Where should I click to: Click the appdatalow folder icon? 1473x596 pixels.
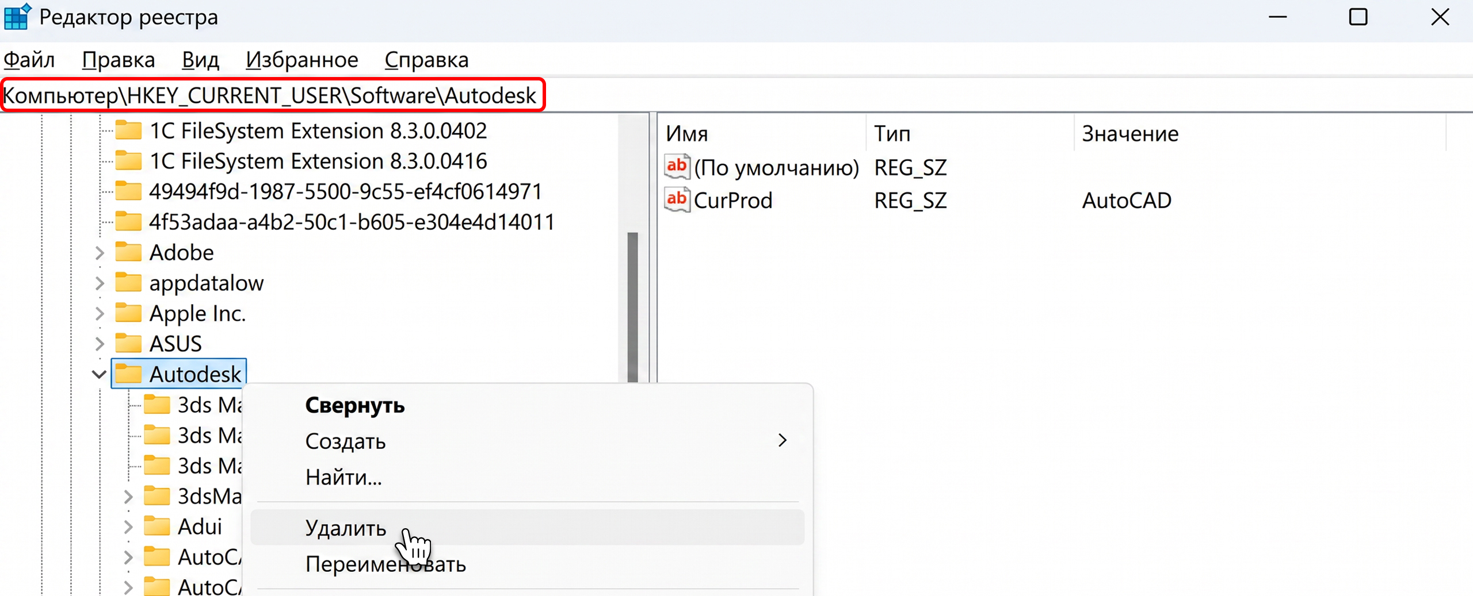point(128,282)
